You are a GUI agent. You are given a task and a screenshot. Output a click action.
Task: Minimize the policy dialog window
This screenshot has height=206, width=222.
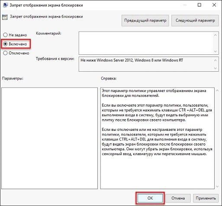(x=185, y=5)
